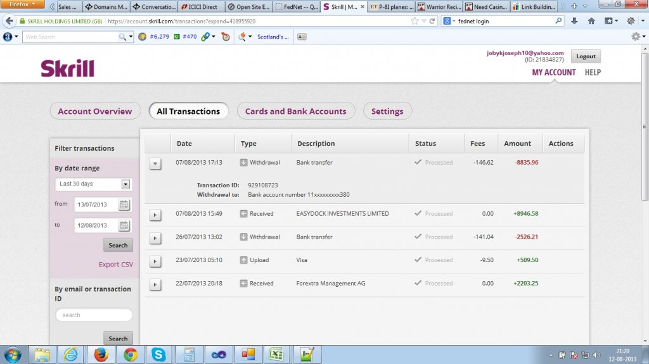Switch to the Warrior Reci... browser tab
The height and width of the screenshot is (364, 649).
439,6
